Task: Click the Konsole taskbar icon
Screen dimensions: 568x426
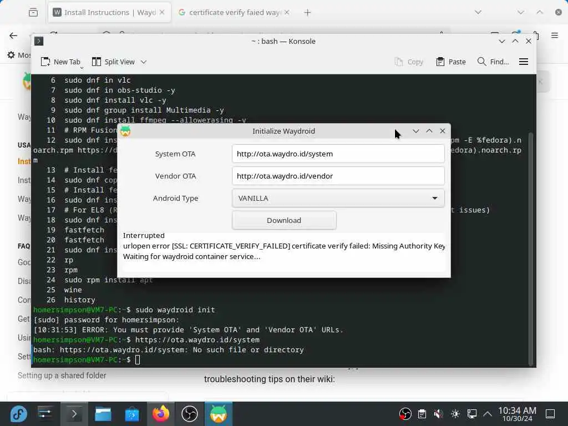Action: [x=74, y=414]
